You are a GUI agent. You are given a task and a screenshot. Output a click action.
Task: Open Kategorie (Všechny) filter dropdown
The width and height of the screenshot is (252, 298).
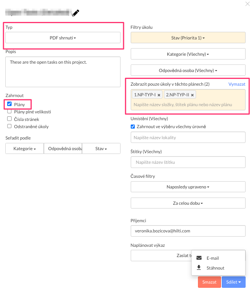point(188,54)
